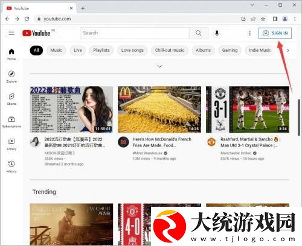Open McDonald's French Fries video thumbnail
The width and height of the screenshot is (302, 246).
pos(159,110)
